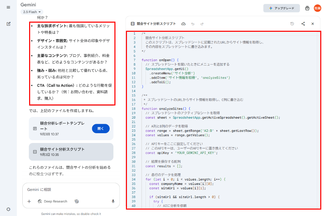Open the archive box icon in header

[x=307, y=8]
